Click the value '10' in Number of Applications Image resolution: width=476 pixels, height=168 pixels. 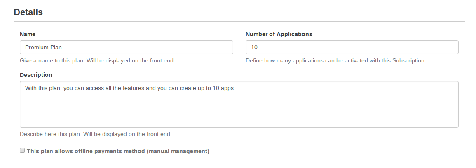[254, 47]
